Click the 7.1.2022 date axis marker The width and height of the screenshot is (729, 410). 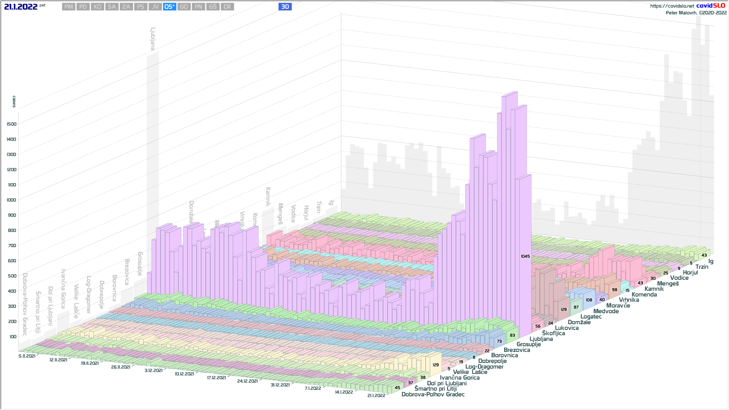313,388
